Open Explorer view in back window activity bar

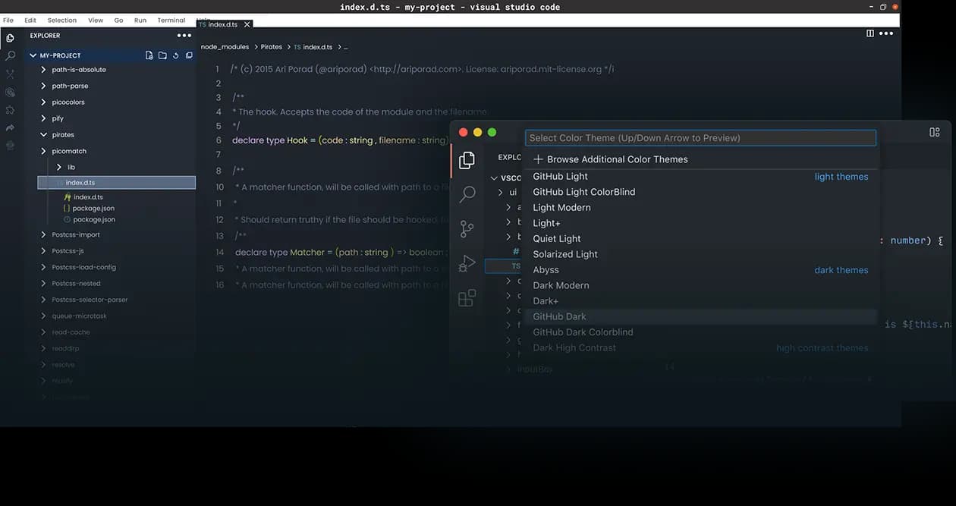10,38
